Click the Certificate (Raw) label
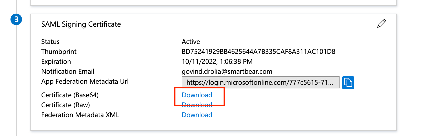 [x=65, y=105]
